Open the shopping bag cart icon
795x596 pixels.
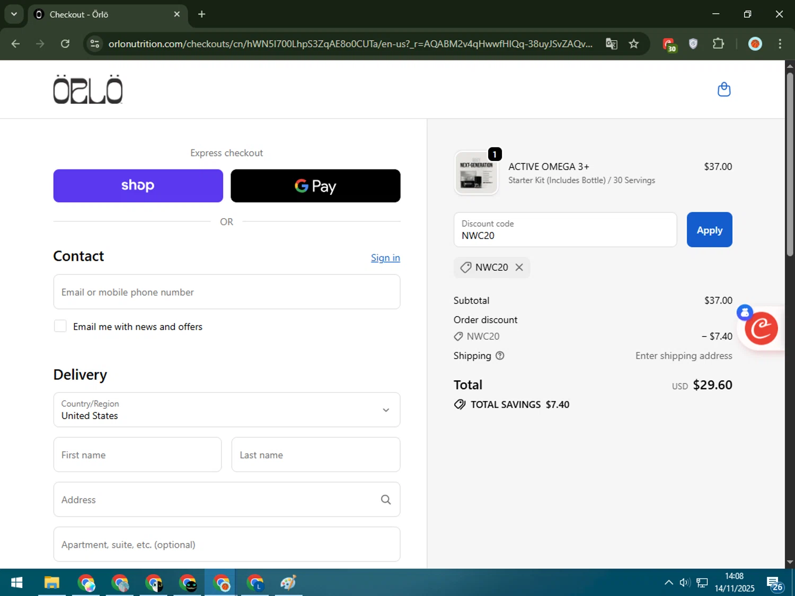pos(724,90)
